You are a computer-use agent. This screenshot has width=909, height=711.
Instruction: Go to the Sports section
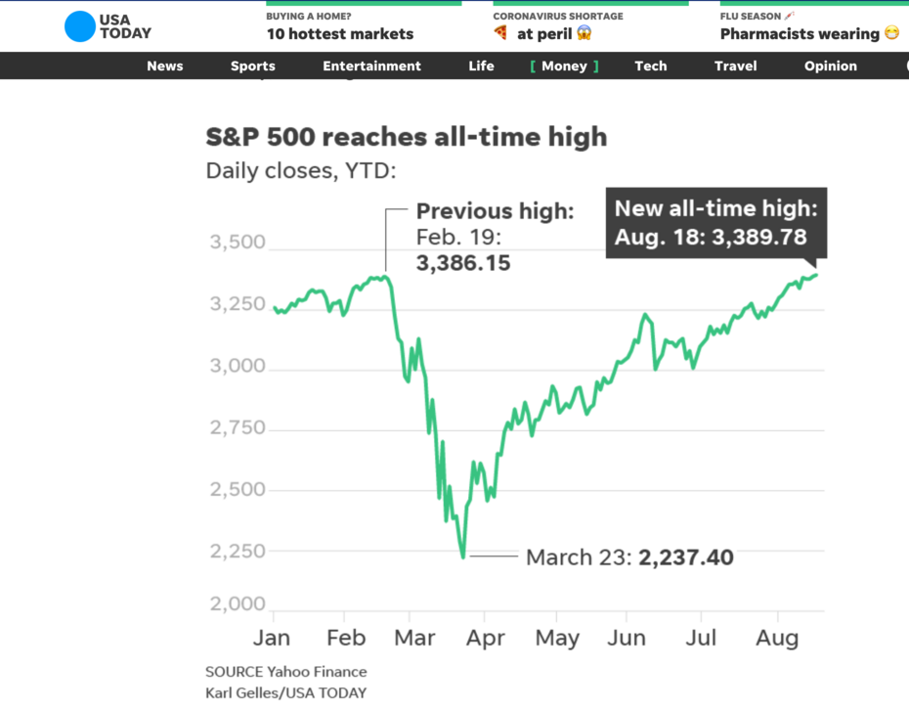click(x=252, y=66)
